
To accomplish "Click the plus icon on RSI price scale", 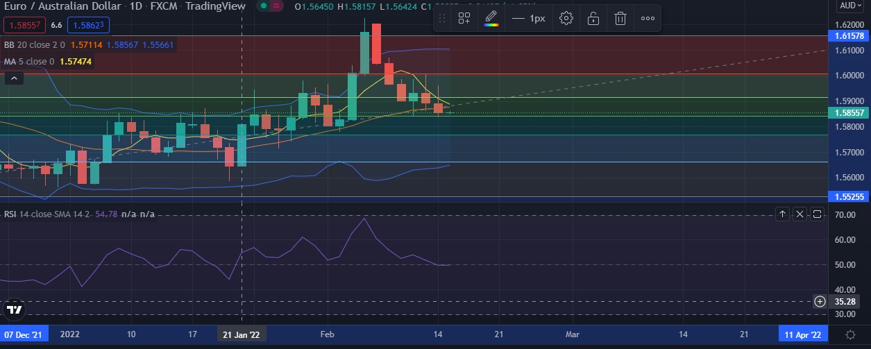I will [x=820, y=301].
